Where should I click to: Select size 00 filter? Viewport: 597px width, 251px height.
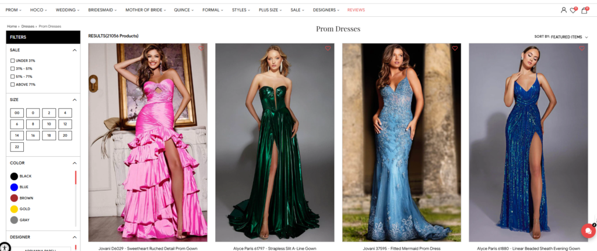[17, 113]
